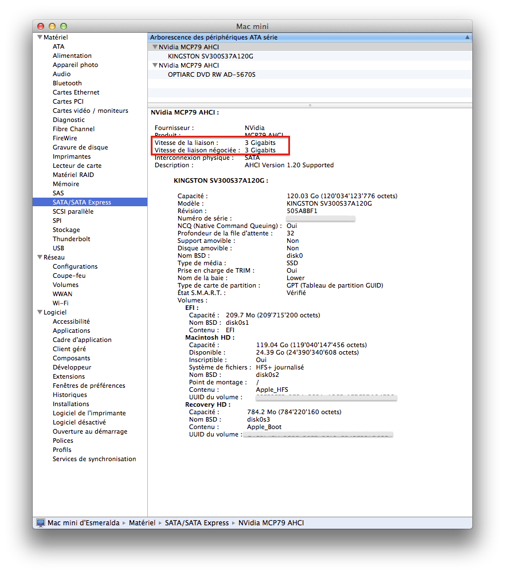Select Thunderbolt hardware category
The image size is (505, 574).
(71, 239)
